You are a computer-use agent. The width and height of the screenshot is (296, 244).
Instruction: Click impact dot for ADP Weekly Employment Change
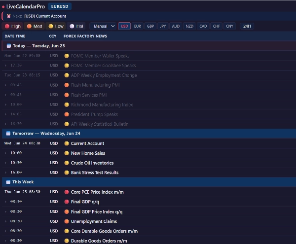(x=67, y=75)
